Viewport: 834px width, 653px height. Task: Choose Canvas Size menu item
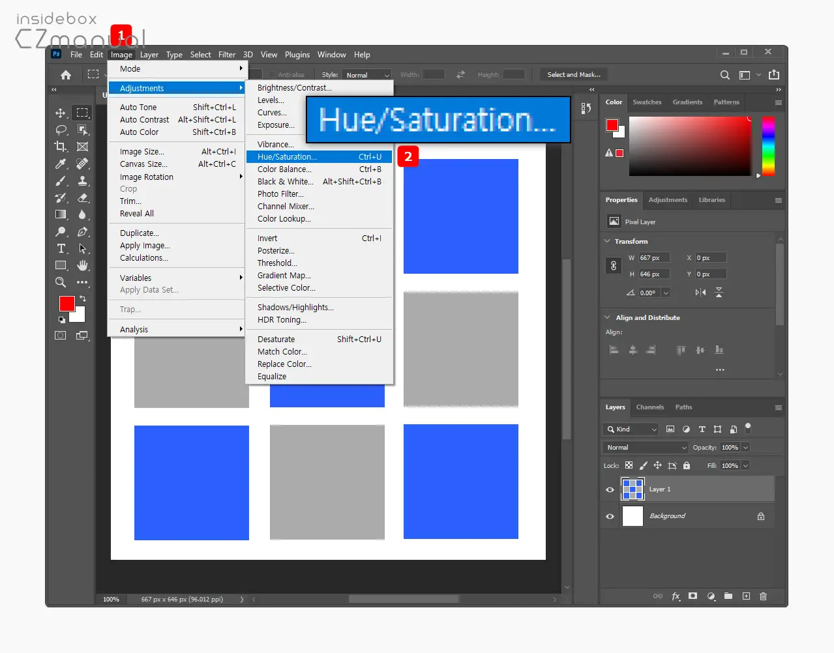(177, 164)
